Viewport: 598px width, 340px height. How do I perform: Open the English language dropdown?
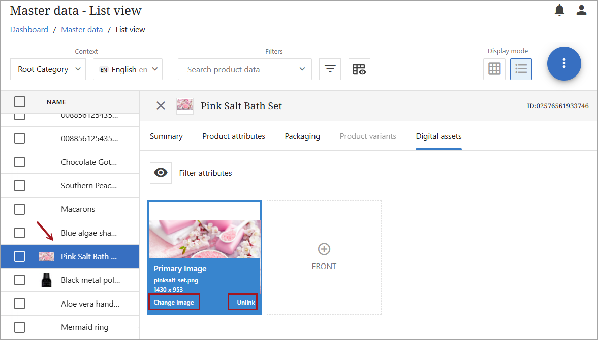pyautogui.click(x=128, y=69)
